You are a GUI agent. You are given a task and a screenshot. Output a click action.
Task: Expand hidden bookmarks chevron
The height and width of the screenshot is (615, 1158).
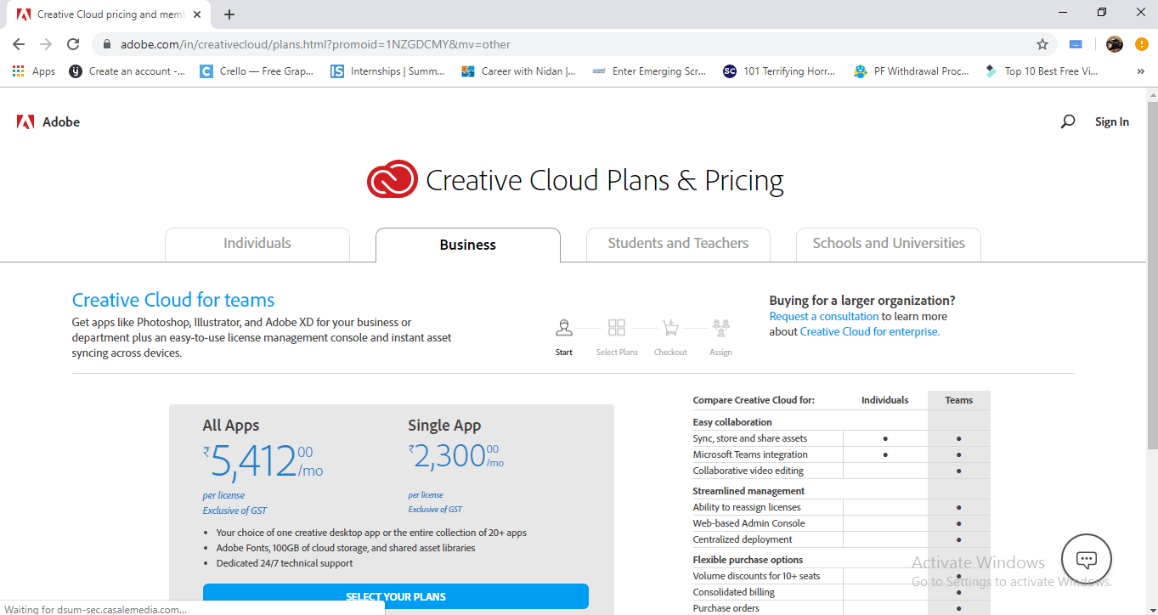(1140, 71)
